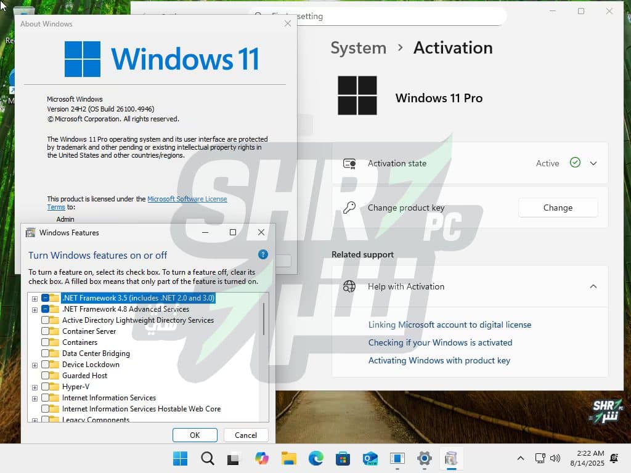The image size is (631, 473).
Task: Go back to System breadcrumb
Action: click(358, 48)
